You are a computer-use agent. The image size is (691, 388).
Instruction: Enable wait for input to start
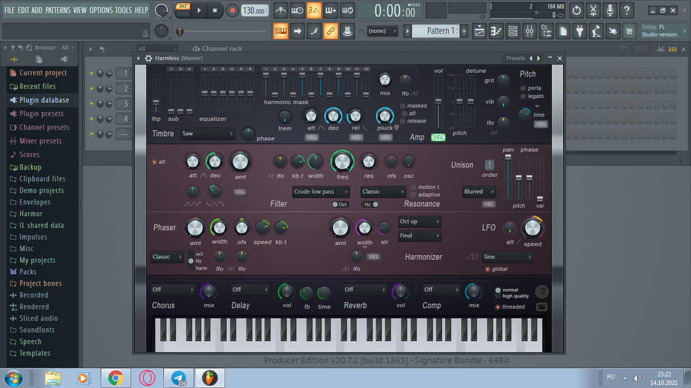point(297,10)
